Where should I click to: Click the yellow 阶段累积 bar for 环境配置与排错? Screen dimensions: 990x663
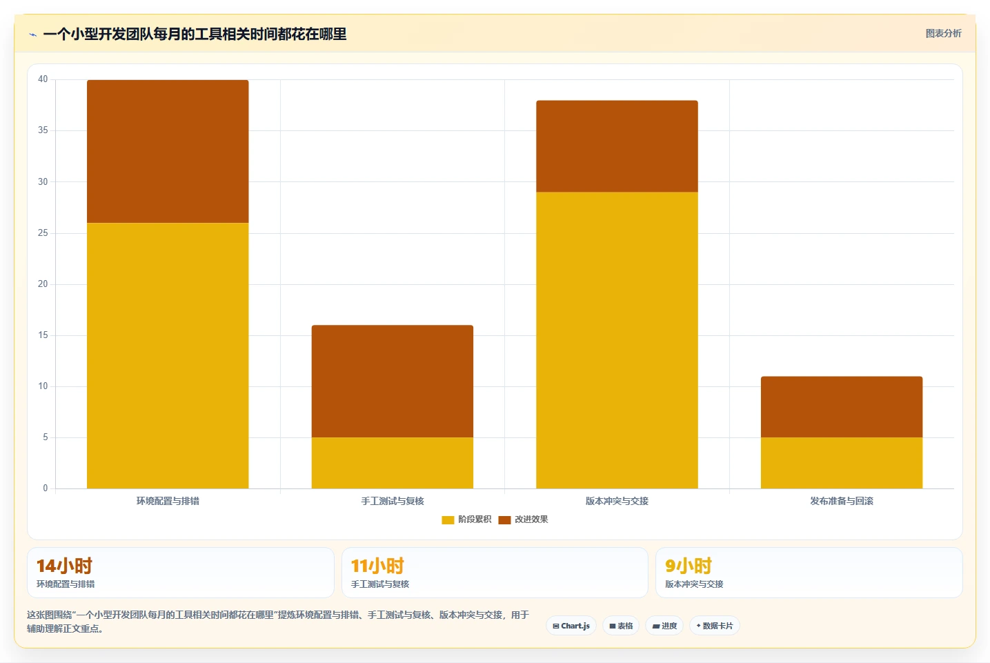[x=168, y=355]
